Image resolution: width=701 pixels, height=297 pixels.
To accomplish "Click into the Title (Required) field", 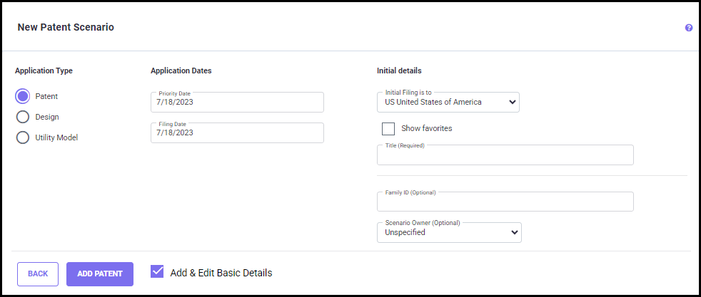I will (x=505, y=156).
